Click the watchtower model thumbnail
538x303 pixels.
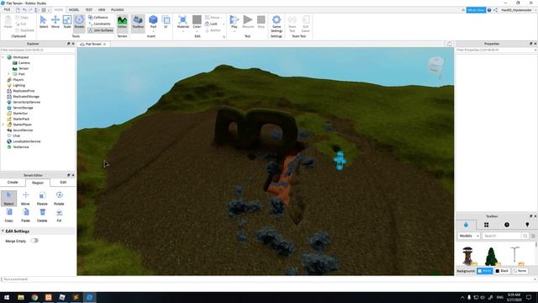coord(467,256)
